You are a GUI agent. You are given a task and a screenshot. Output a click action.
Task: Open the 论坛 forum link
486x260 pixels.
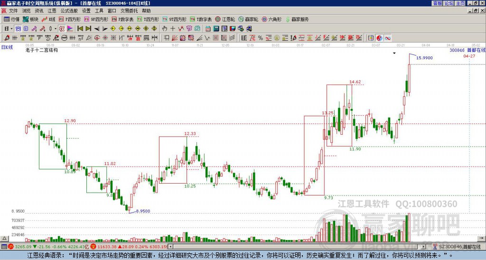[449, 3]
